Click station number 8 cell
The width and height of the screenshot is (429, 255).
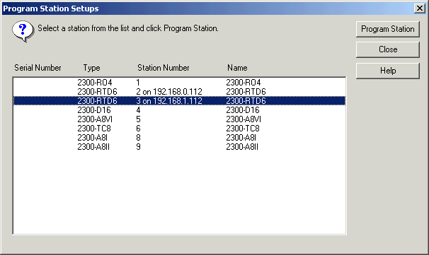[x=138, y=138]
